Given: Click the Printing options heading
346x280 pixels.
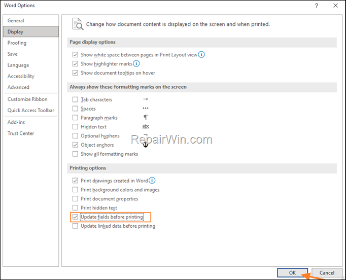Looking at the screenshot, I should [88, 168].
